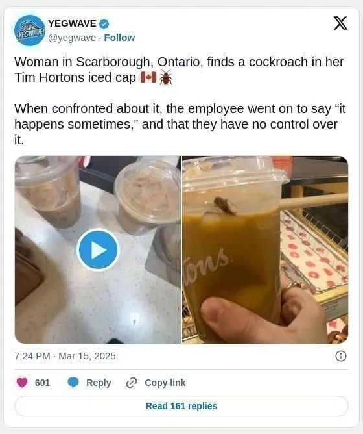The height and width of the screenshot is (434, 363).
Task: Click the reply speech bubble icon
Action: [x=73, y=383]
